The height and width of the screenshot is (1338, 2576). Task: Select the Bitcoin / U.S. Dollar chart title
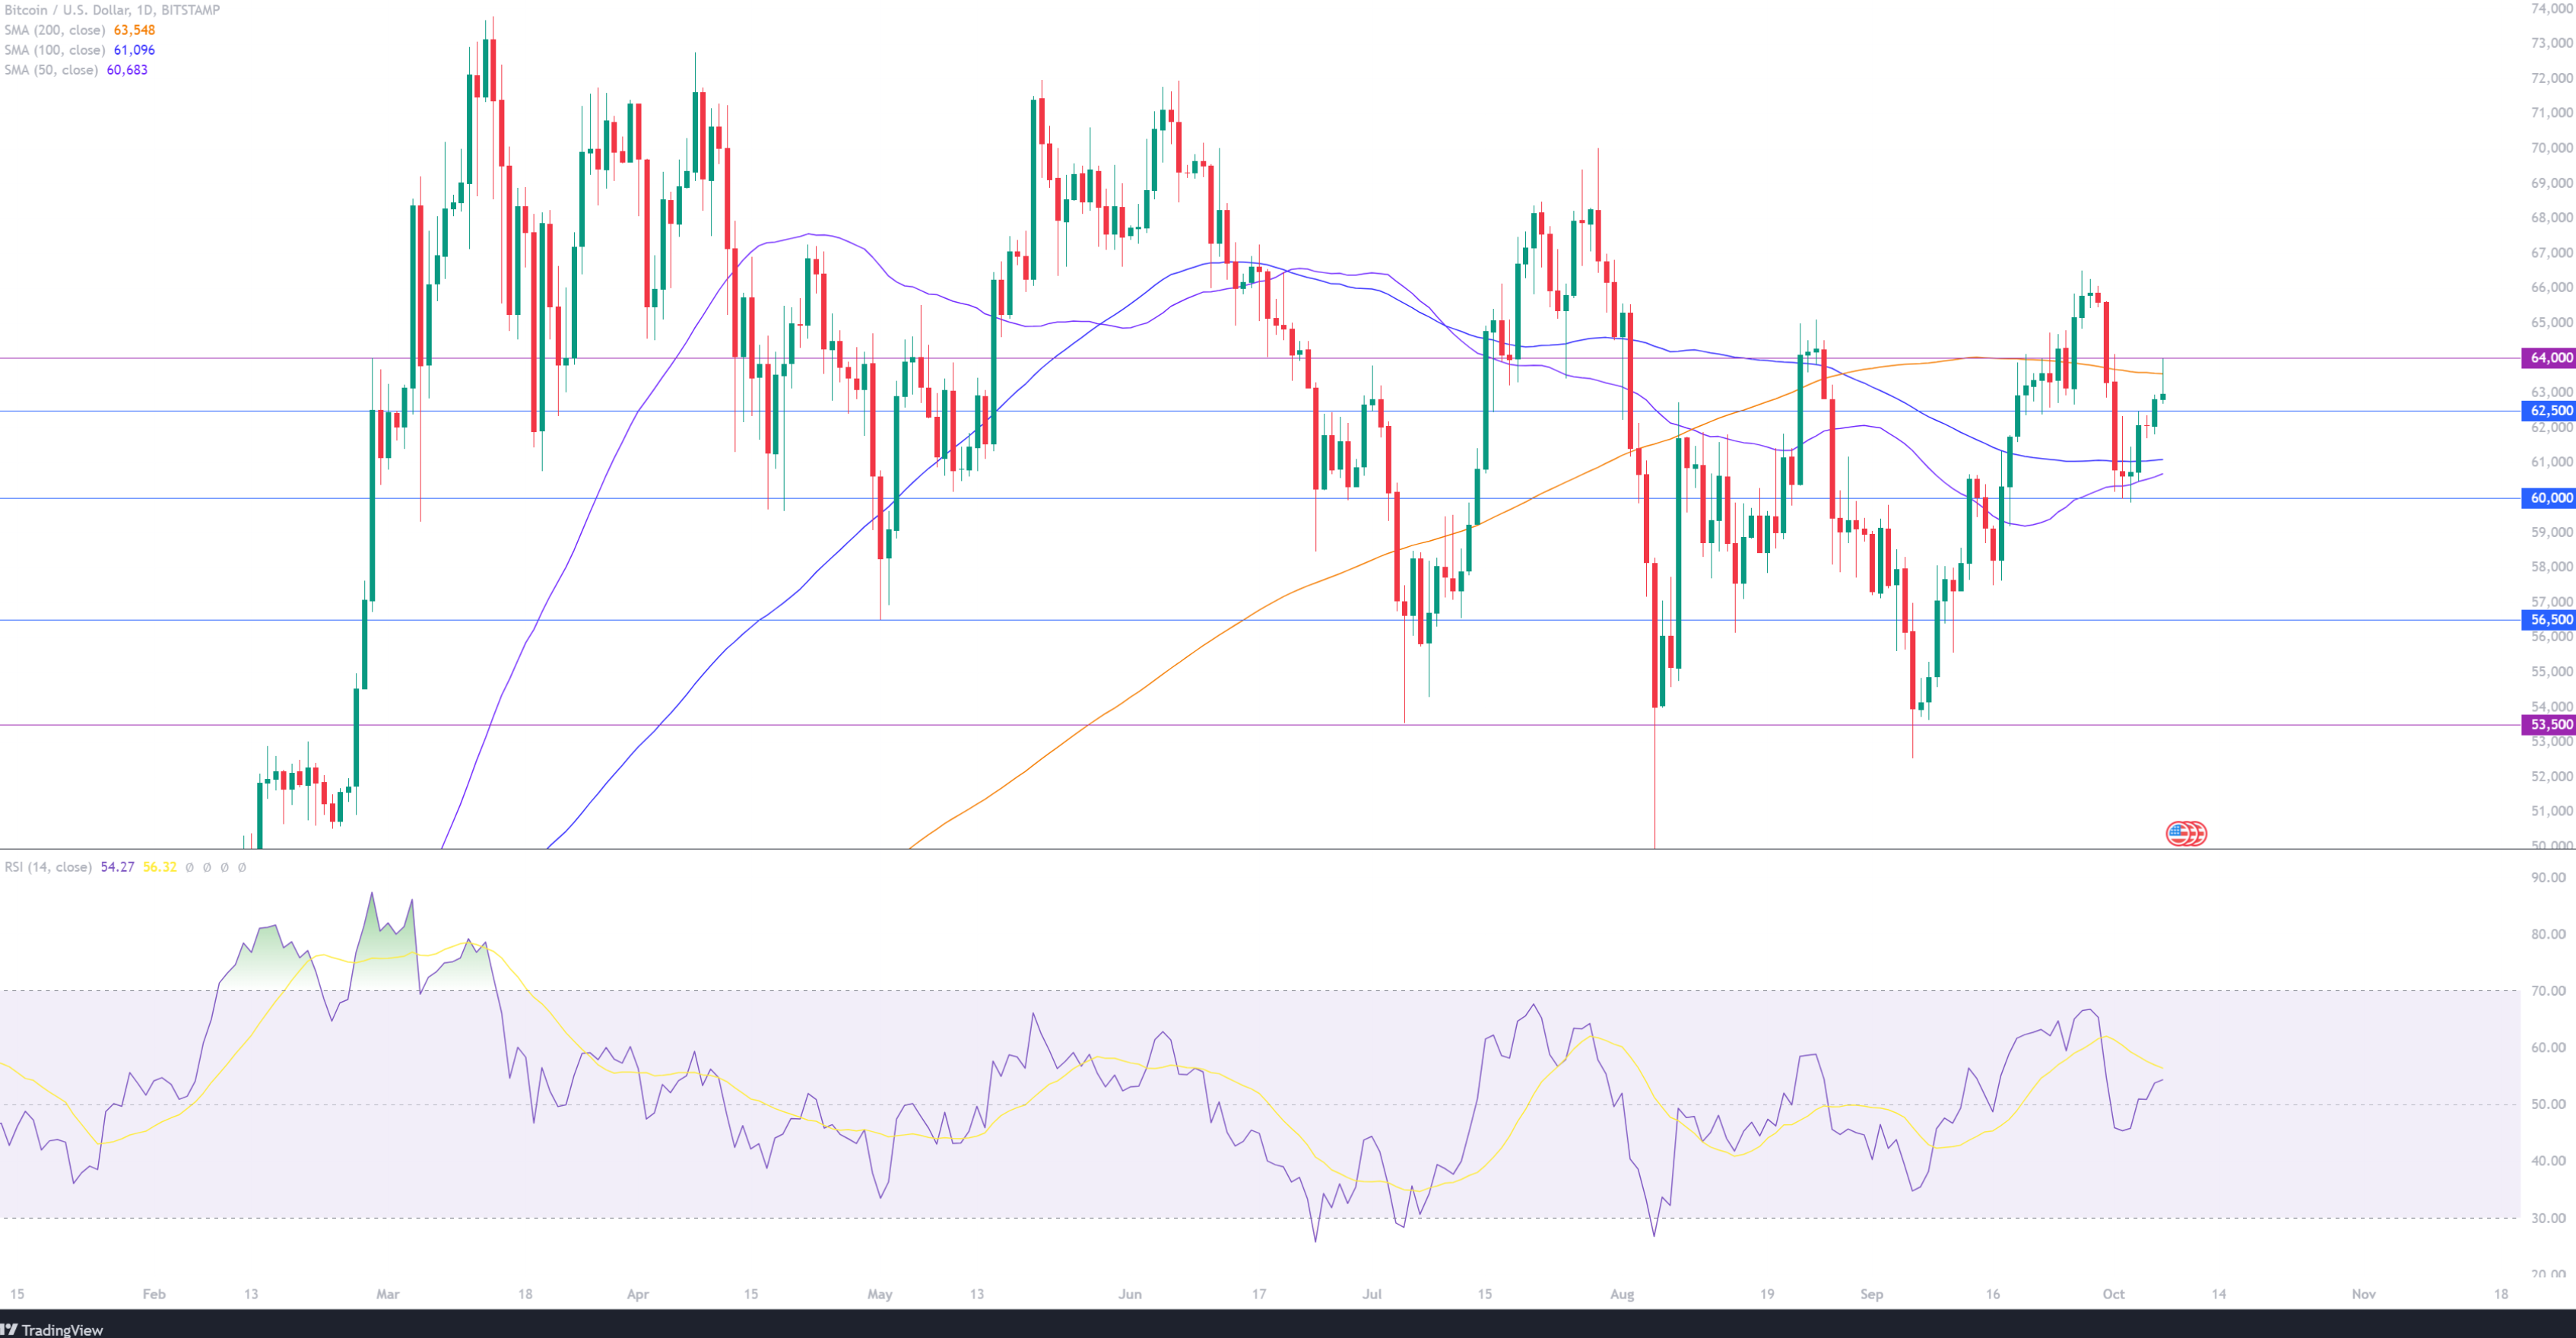(112, 10)
